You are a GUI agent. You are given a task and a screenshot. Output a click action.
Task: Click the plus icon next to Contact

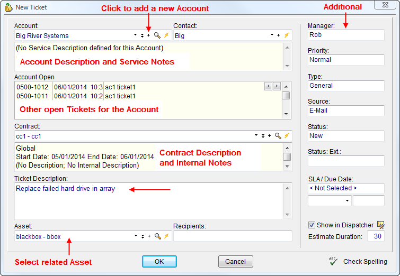(279, 36)
